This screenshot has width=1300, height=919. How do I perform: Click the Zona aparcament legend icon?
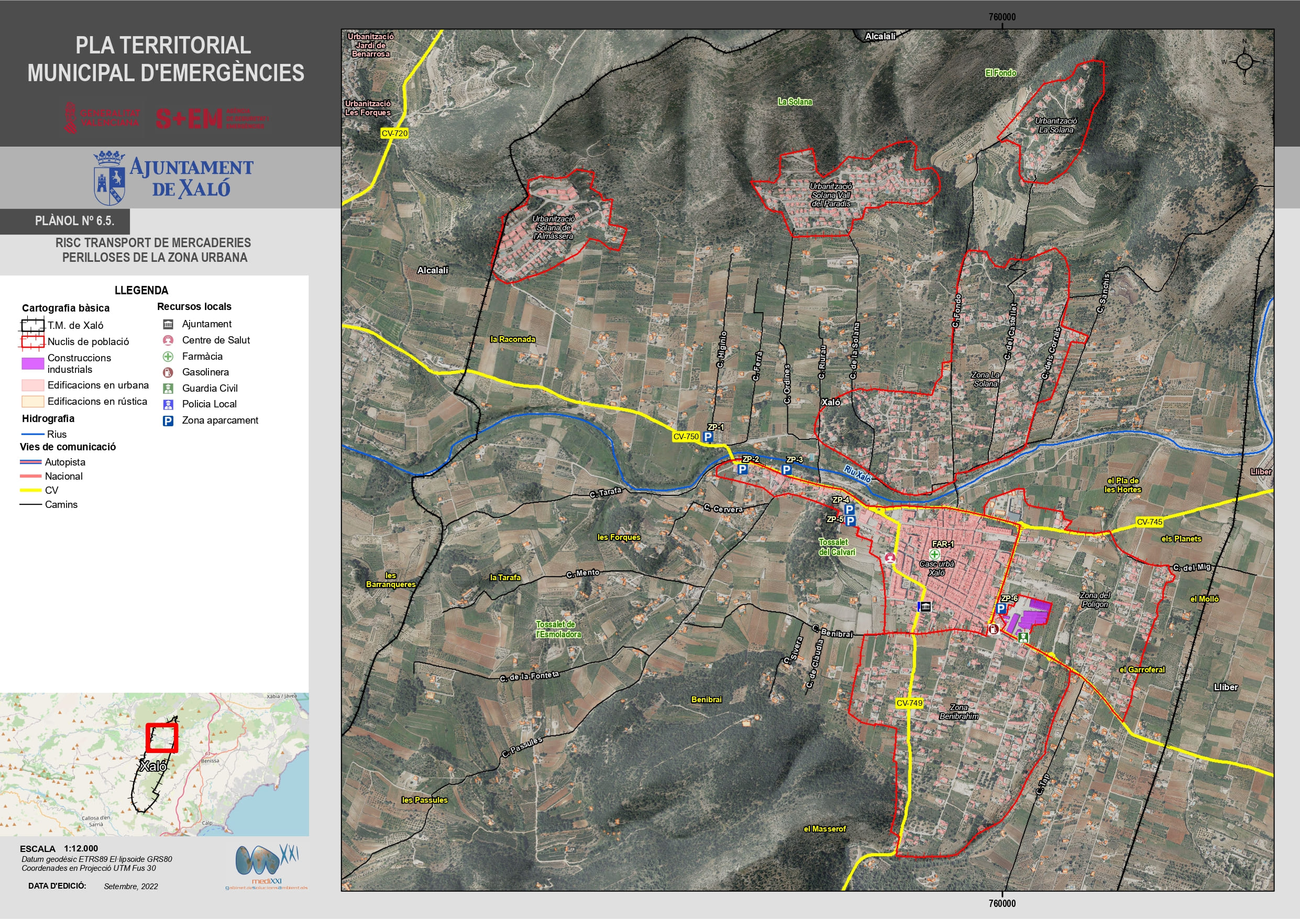[x=168, y=420]
